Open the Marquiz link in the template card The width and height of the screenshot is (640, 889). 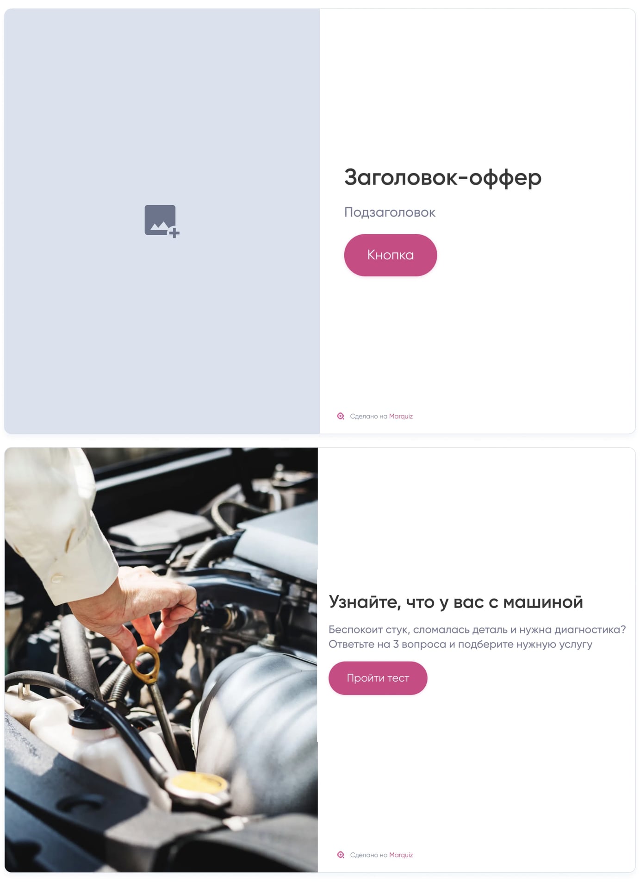click(x=401, y=416)
